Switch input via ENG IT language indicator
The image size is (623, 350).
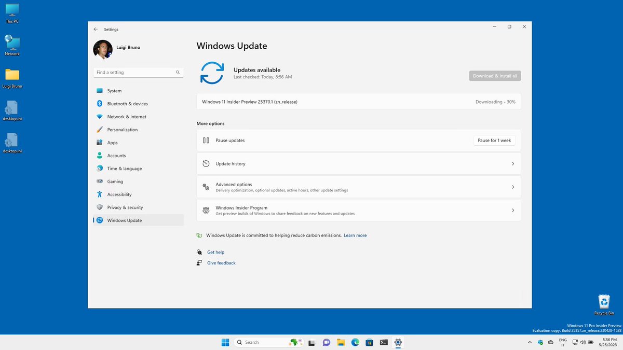pyautogui.click(x=563, y=342)
